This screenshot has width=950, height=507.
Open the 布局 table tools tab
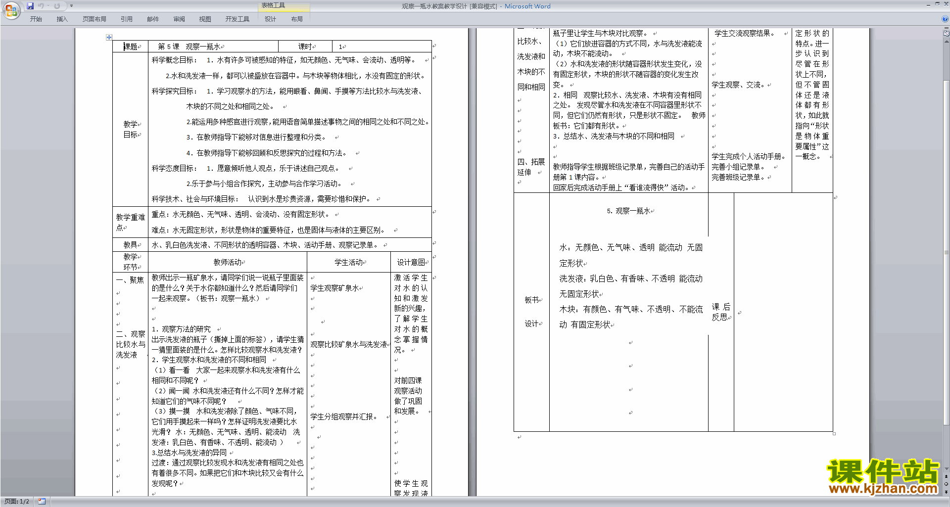coord(297,19)
